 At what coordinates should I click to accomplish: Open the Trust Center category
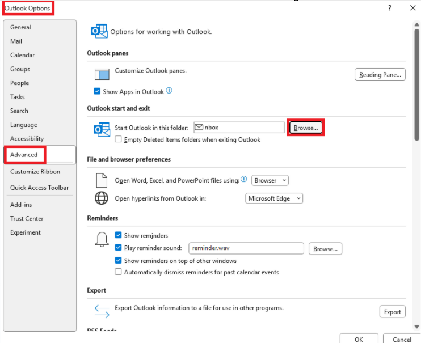27,218
